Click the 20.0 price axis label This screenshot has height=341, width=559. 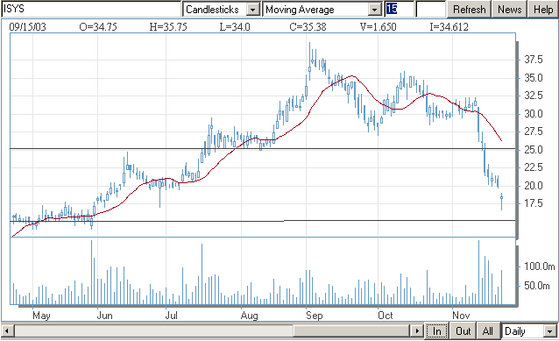tap(534, 186)
